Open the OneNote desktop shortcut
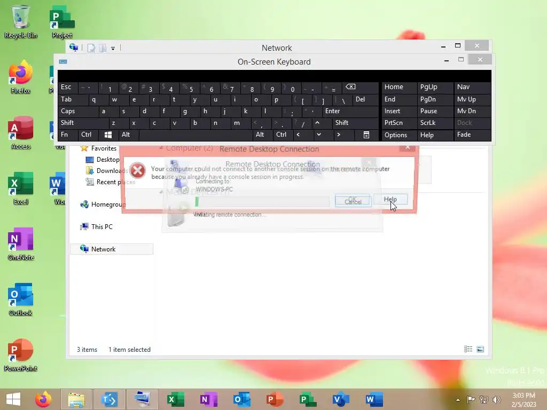 tap(21, 243)
